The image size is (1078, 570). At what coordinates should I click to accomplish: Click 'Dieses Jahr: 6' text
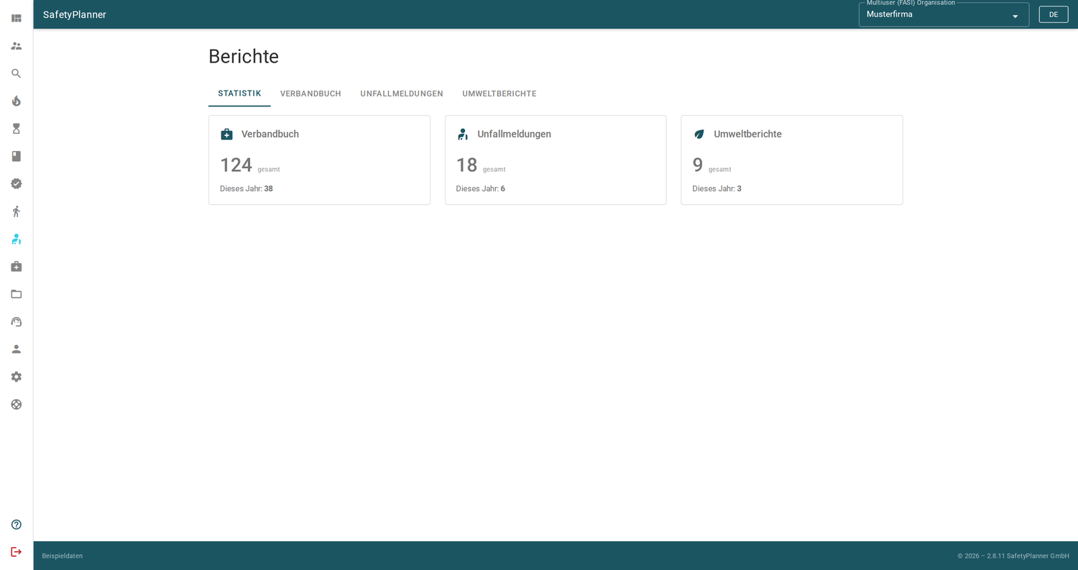pyautogui.click(x=480, y=188)
